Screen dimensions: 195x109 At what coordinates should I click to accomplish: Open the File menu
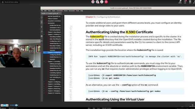pyautogui.click(x=42, y=11)
